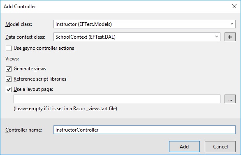Click the Controller name label

(x=23, y=130)
